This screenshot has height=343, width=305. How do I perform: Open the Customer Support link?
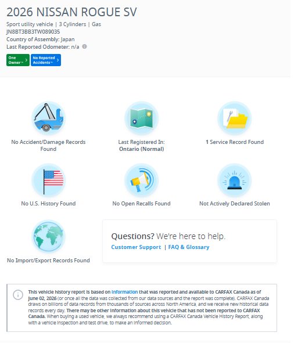(136, 247)
